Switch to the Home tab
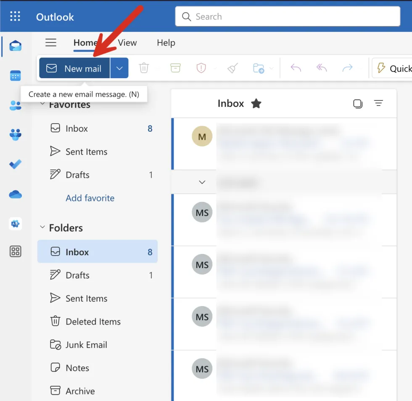 85,42
